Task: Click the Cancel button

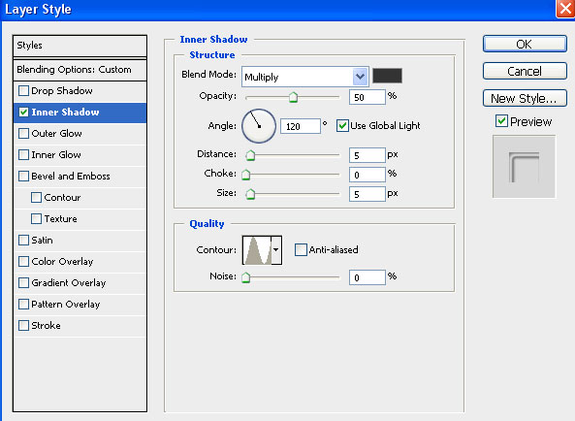Action: tap(525, 71)
